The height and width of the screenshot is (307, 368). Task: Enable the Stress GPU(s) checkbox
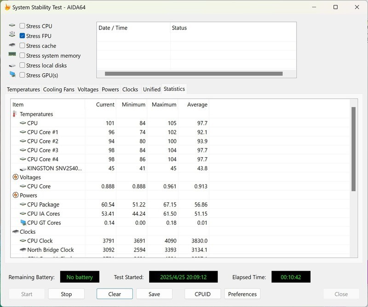click(x=22, y=75)
